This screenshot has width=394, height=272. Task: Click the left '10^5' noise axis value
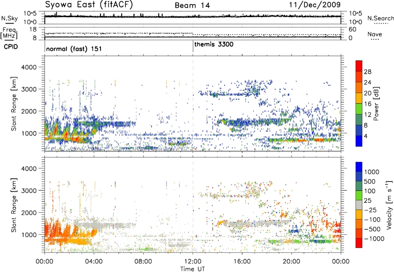30,14
